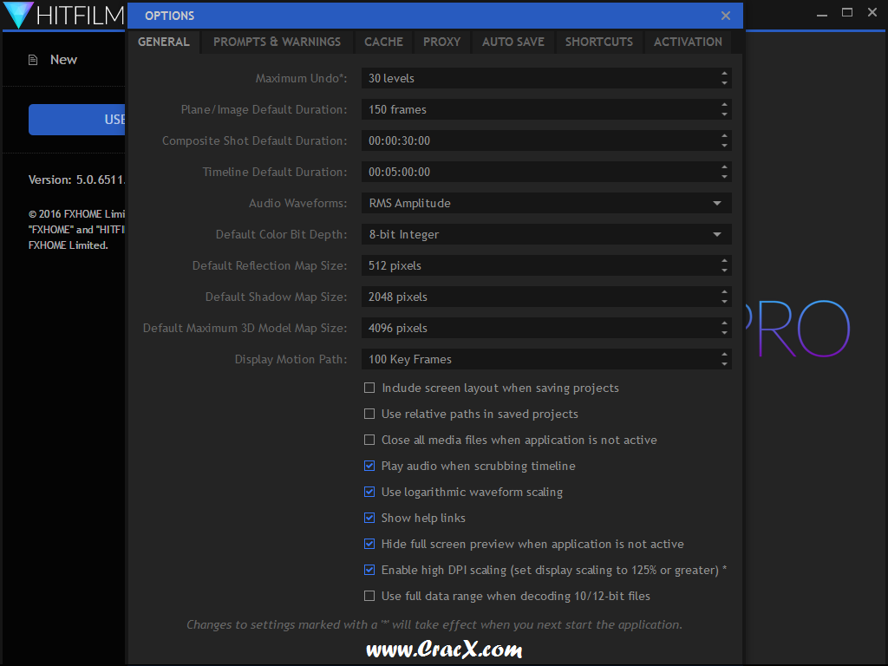The height and width of the screenshot is (666, 888).
Task: Close the Options dialog
Action: pyautogui.click(x=726, y=16)
